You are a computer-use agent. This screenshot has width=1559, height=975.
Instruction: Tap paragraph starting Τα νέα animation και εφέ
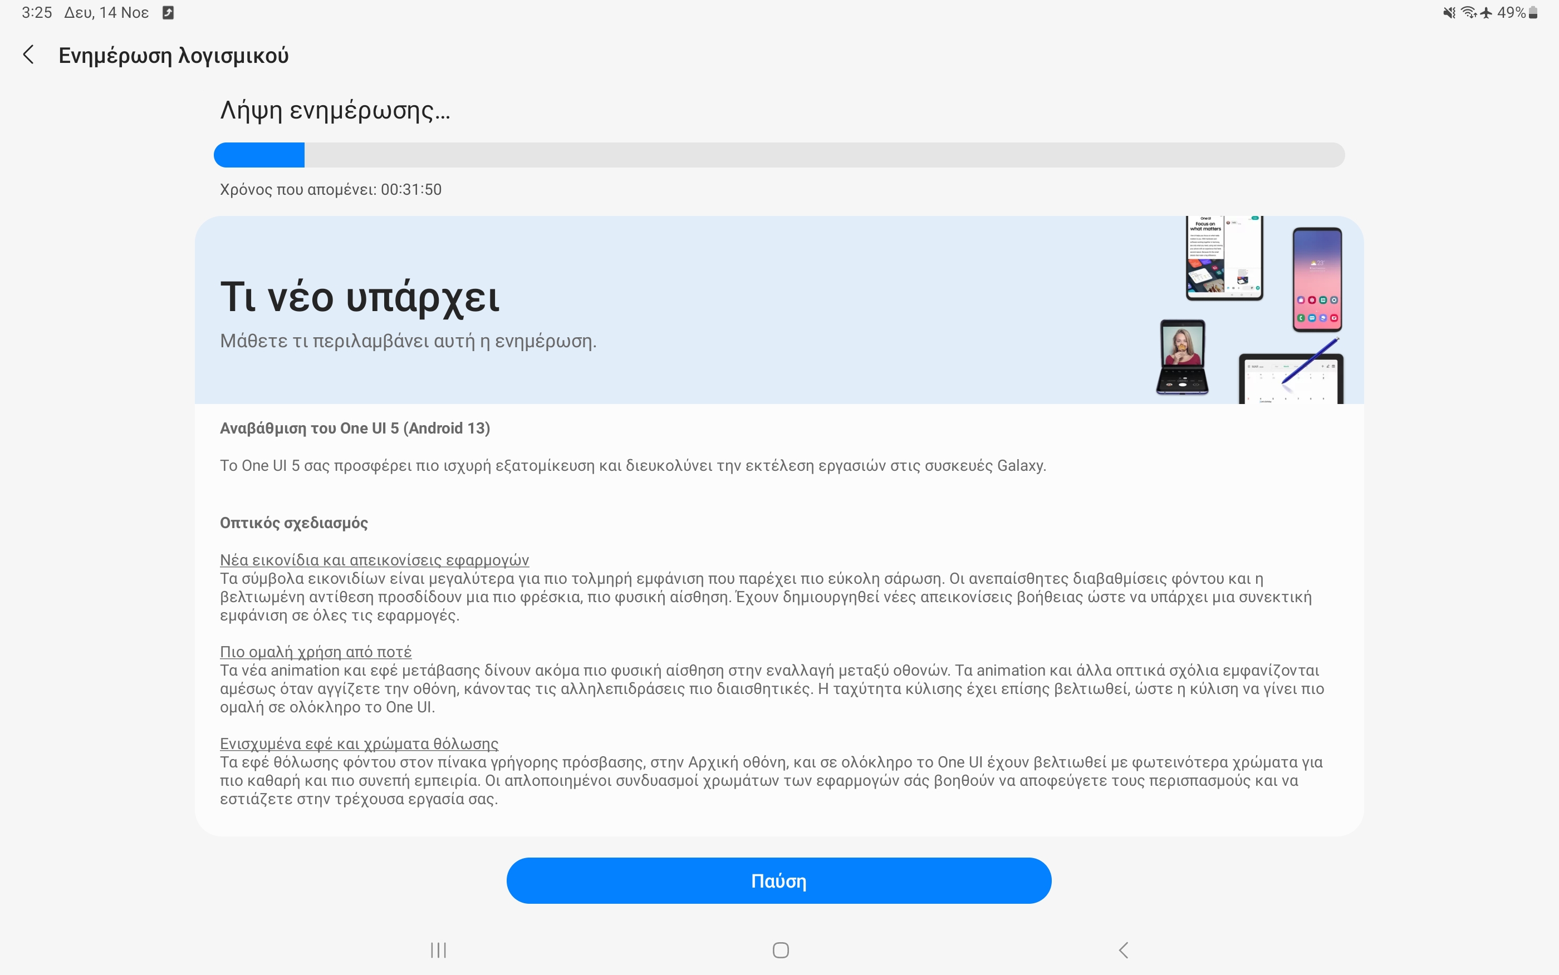pyautogui.click(x=772, y=689)
